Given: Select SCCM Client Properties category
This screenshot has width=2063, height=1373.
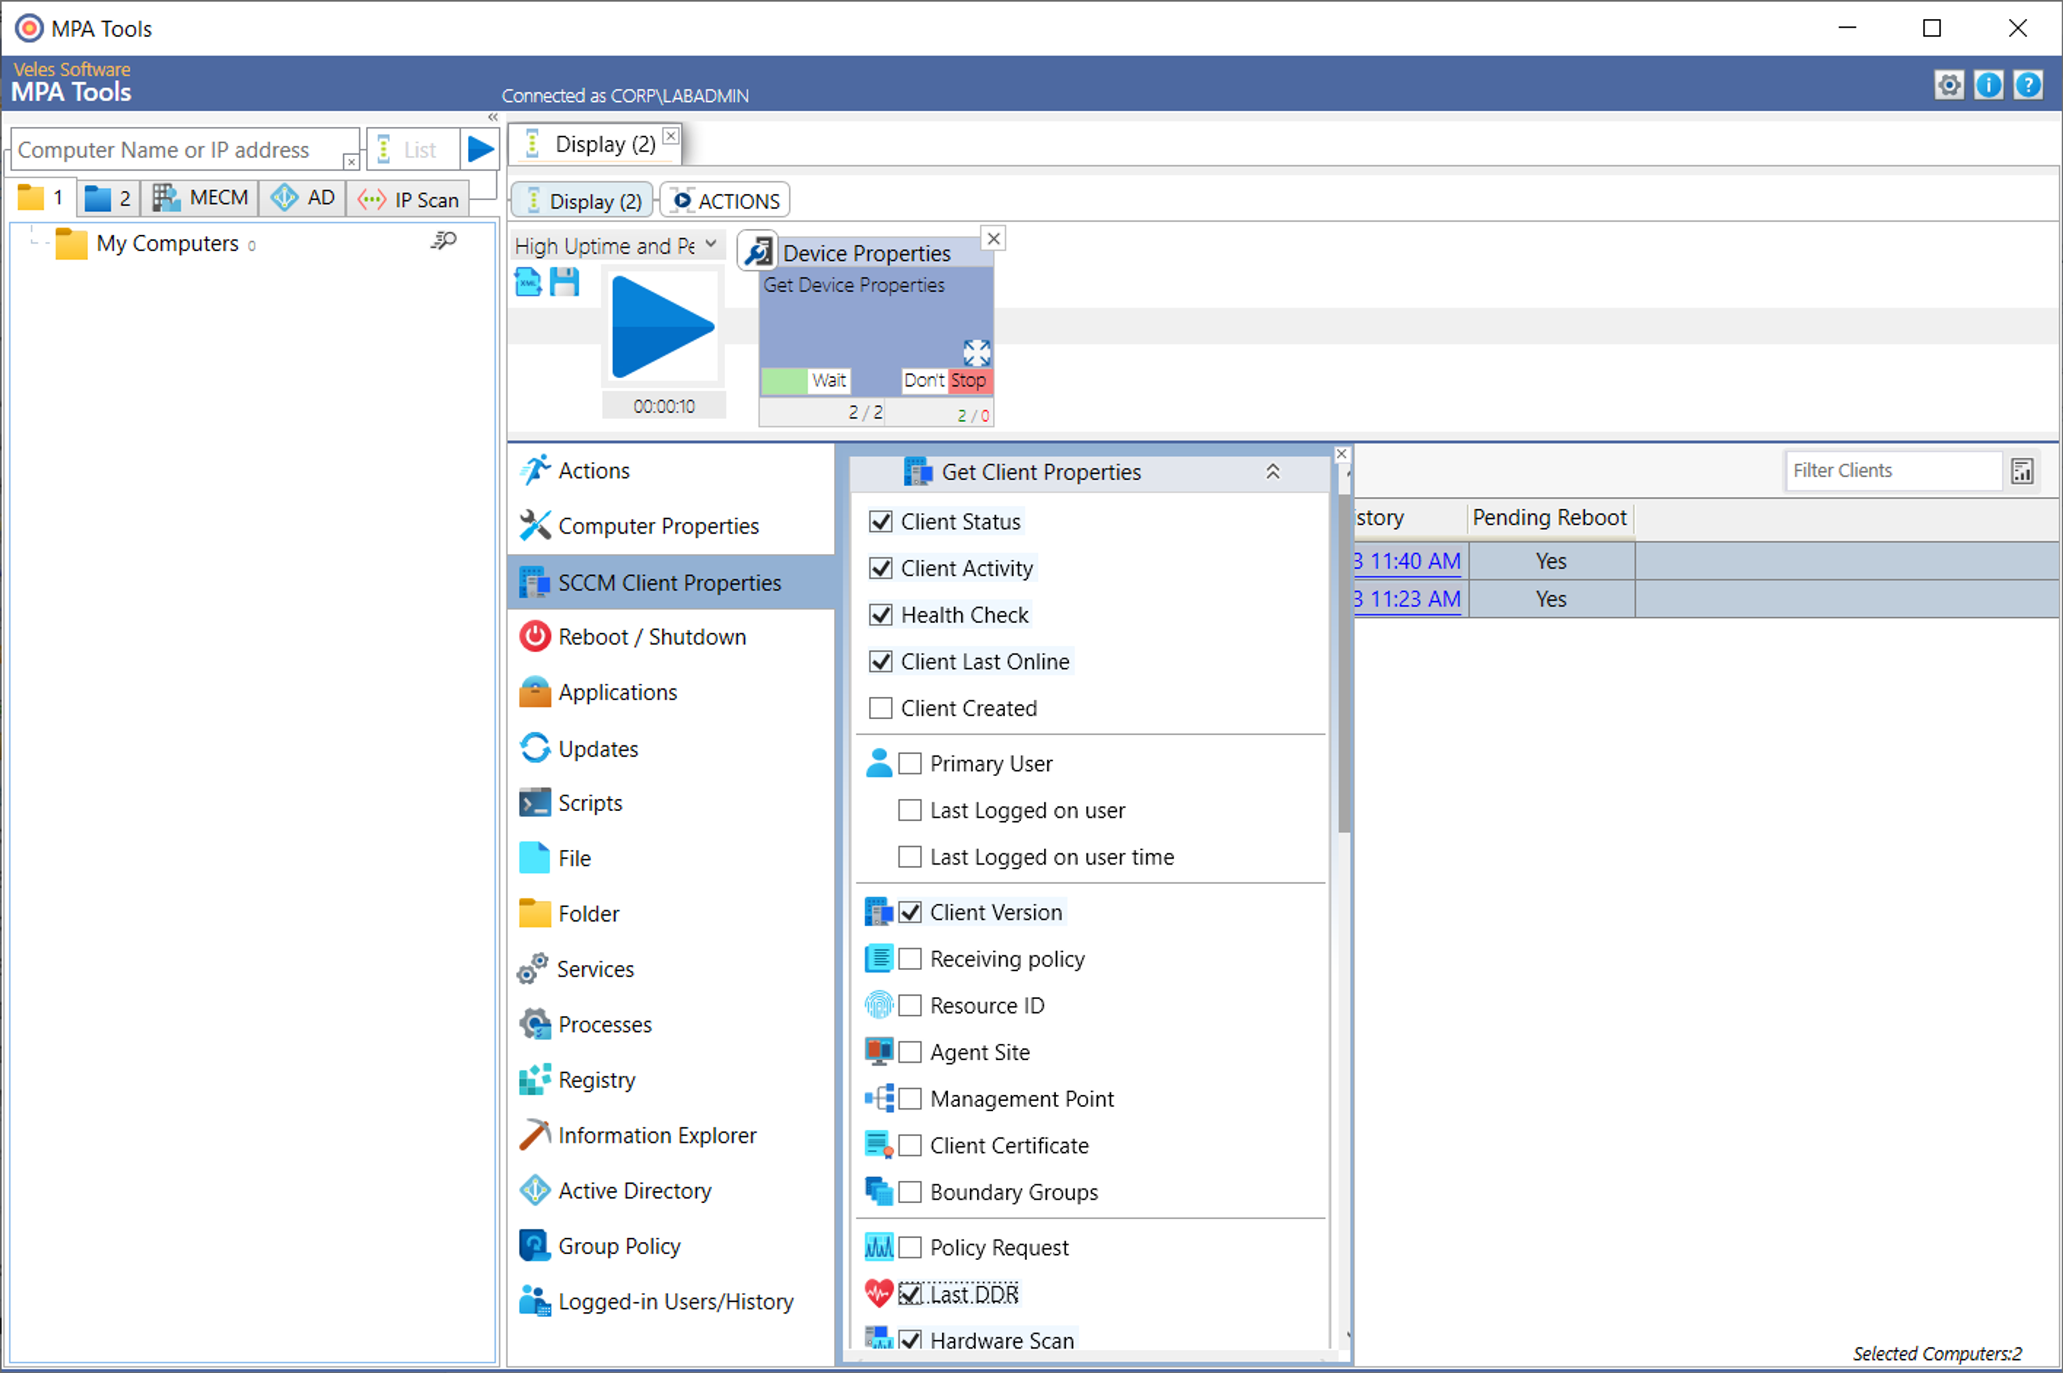Looking at the screenshot, I should tap(670, 582).
